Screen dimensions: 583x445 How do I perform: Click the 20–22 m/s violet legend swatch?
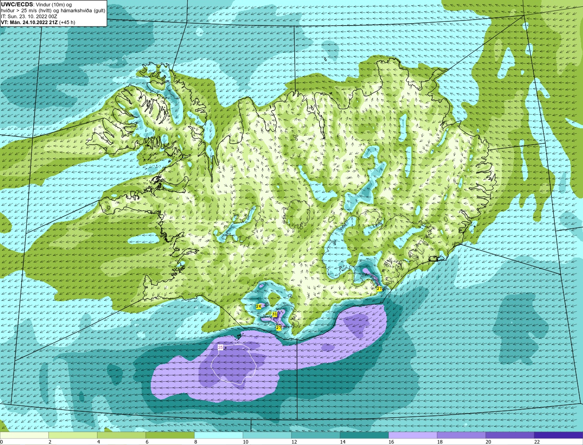click(x=510, y=435)
